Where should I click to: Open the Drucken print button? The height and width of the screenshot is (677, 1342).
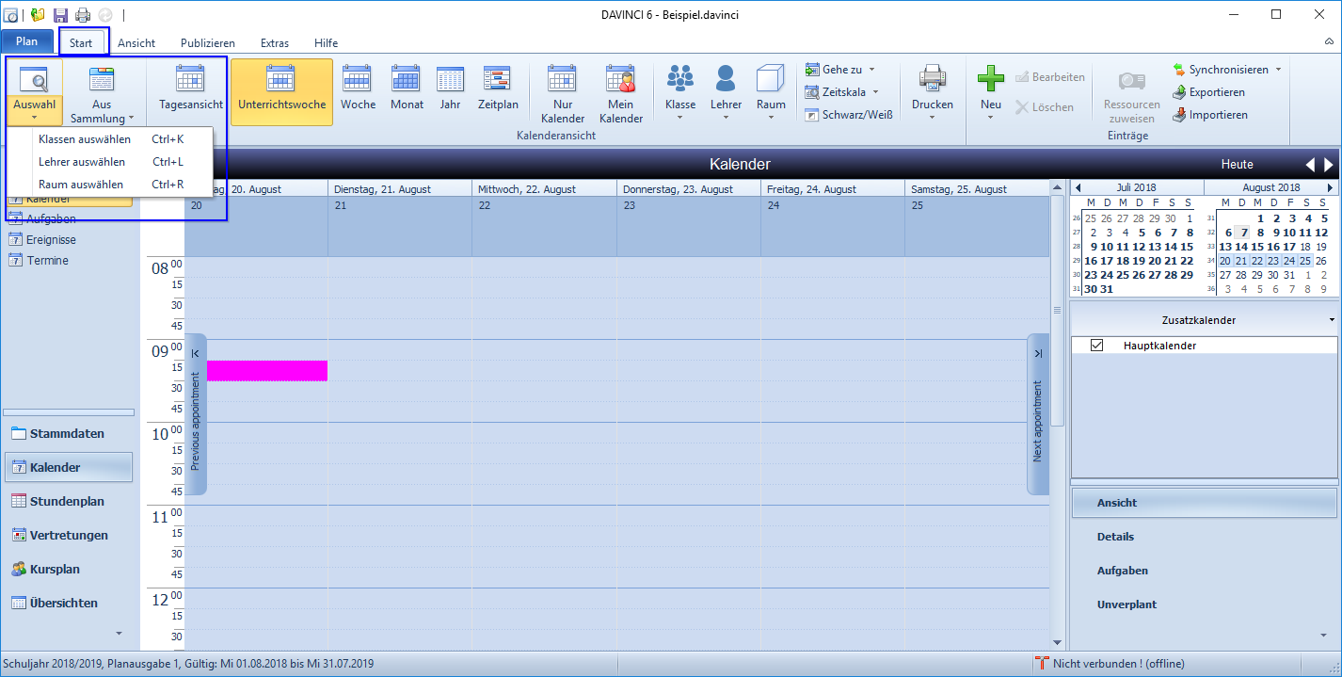pos(933,92)
